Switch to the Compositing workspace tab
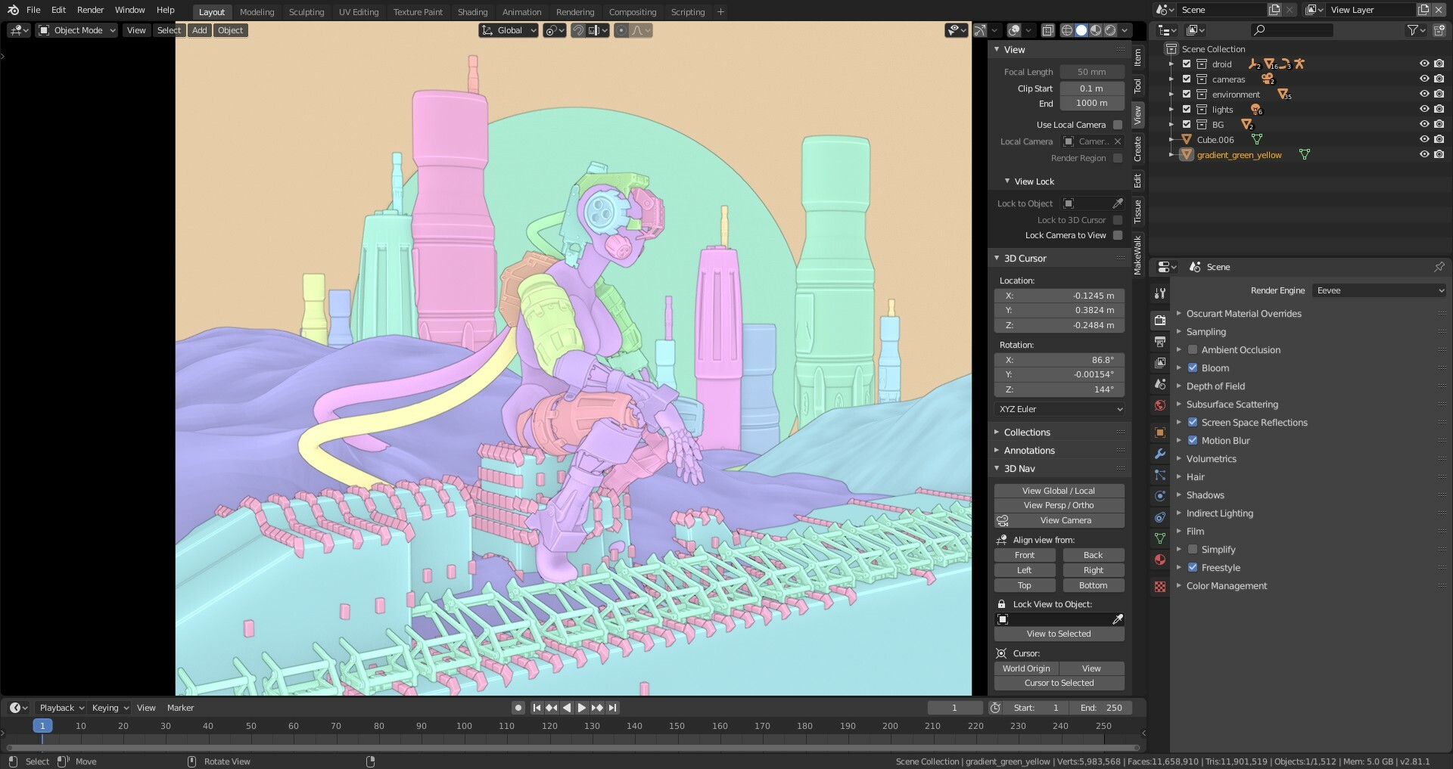The width and height of the screenshot is (1453, 769). [633, 12]
